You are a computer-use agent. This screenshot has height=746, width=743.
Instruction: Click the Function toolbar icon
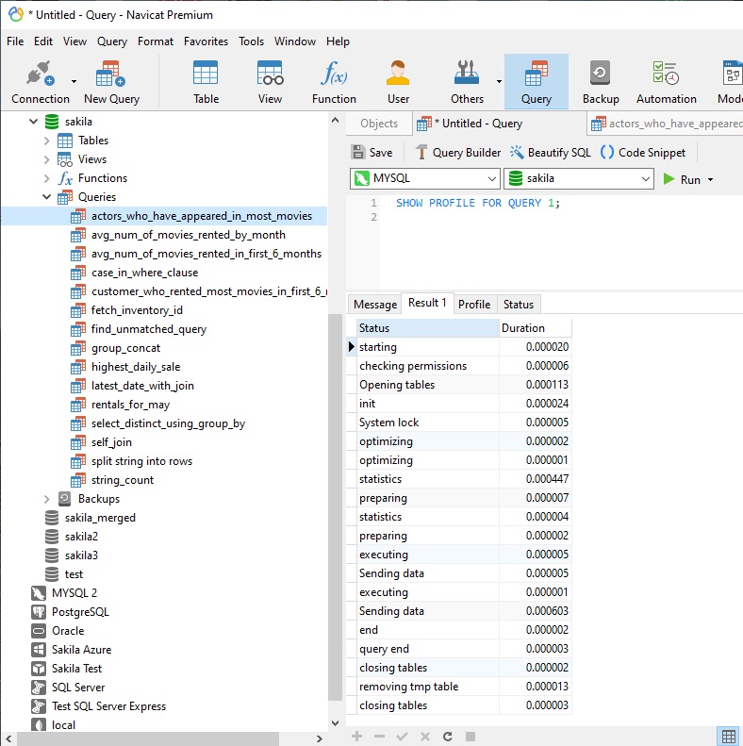pos(334,82)
